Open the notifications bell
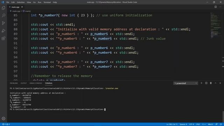 tap(221, 124)
